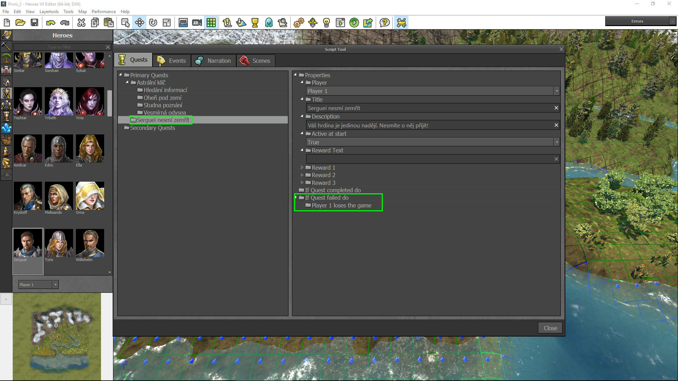Open the helmet hero tool
Image resolution: width=678 pixels, height=381 pixels.
(269, 23)
